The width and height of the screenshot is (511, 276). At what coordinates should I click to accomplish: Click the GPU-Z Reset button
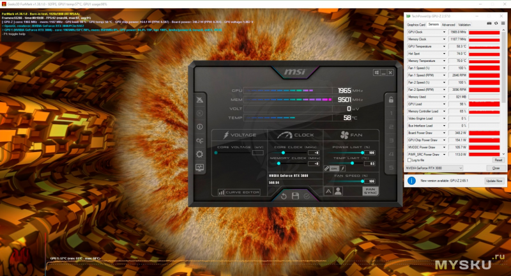point(498,160)
